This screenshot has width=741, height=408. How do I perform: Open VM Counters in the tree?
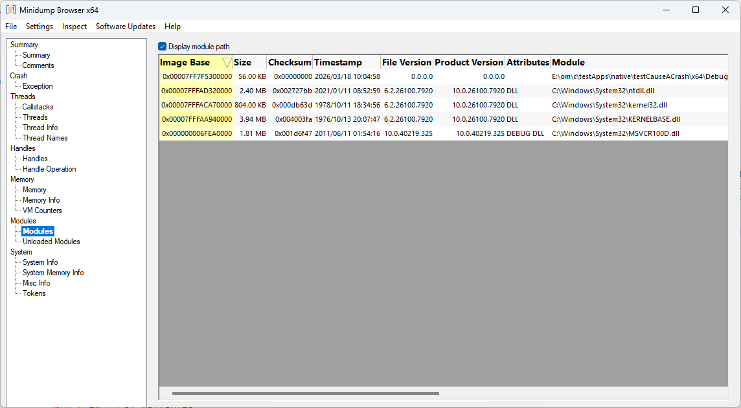tap(42, 210)
